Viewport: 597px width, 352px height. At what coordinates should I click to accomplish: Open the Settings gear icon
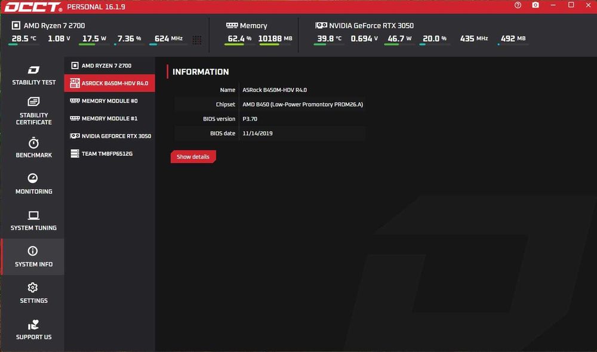[x=33, y=288]
